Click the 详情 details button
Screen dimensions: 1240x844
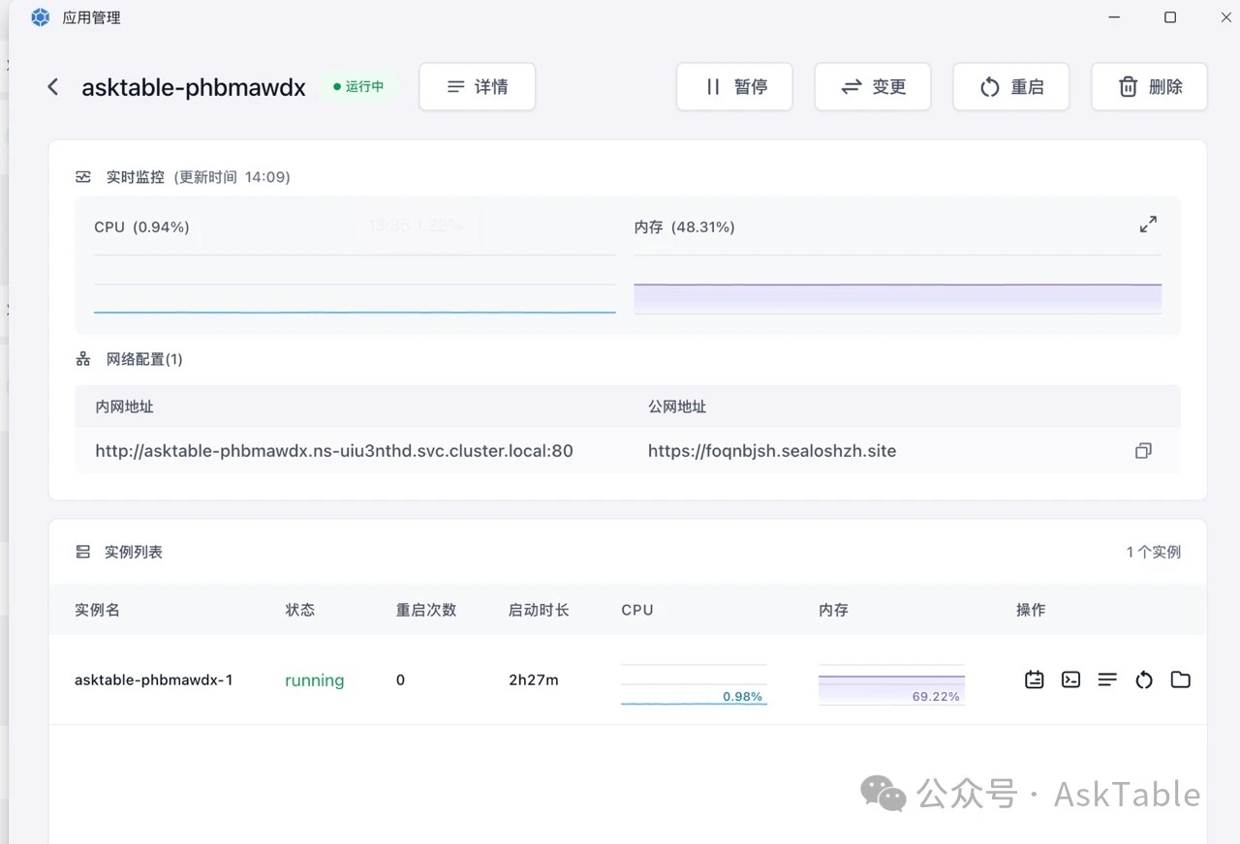click(x=477, y=87)
